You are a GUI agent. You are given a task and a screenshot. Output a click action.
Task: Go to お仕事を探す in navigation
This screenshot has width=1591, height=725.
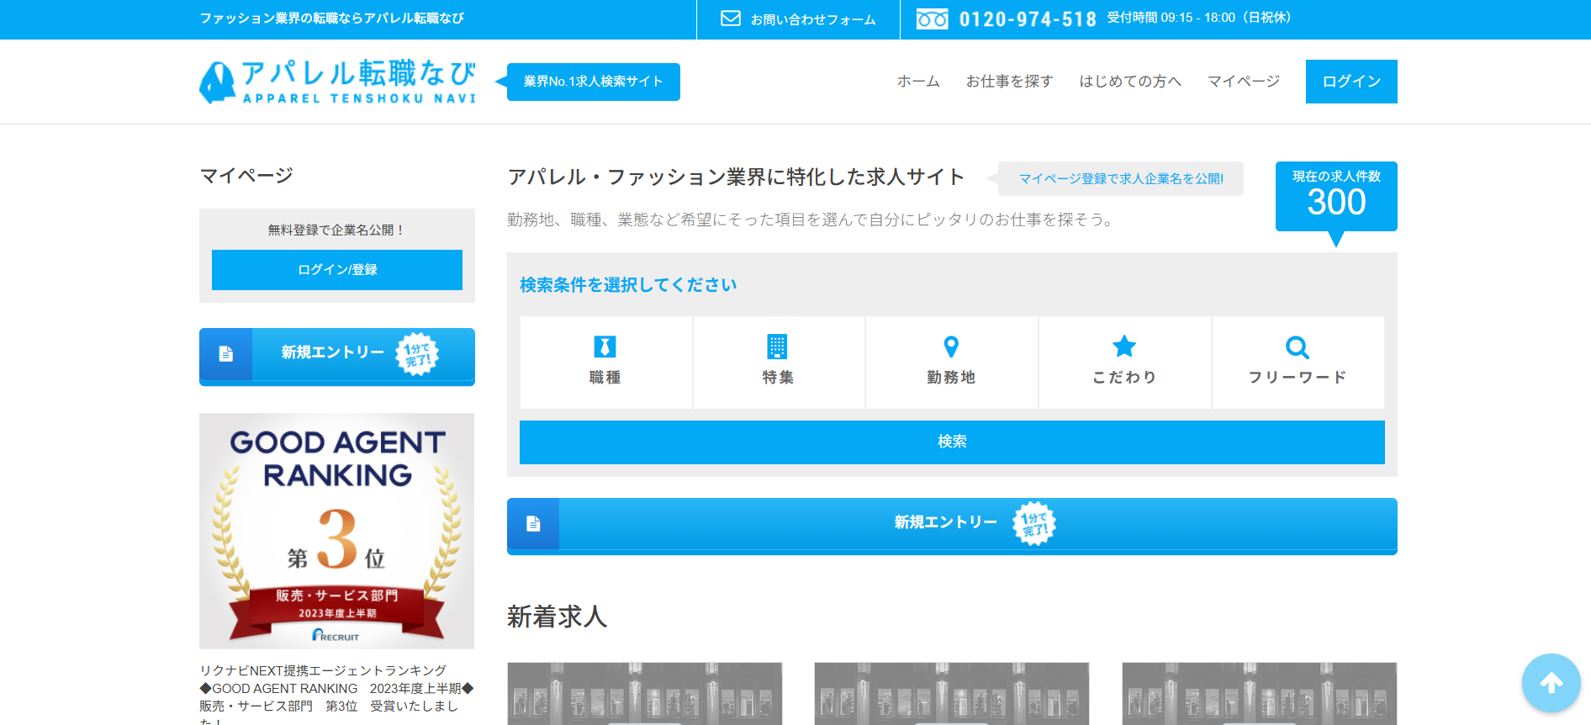tap(1009, 82)
